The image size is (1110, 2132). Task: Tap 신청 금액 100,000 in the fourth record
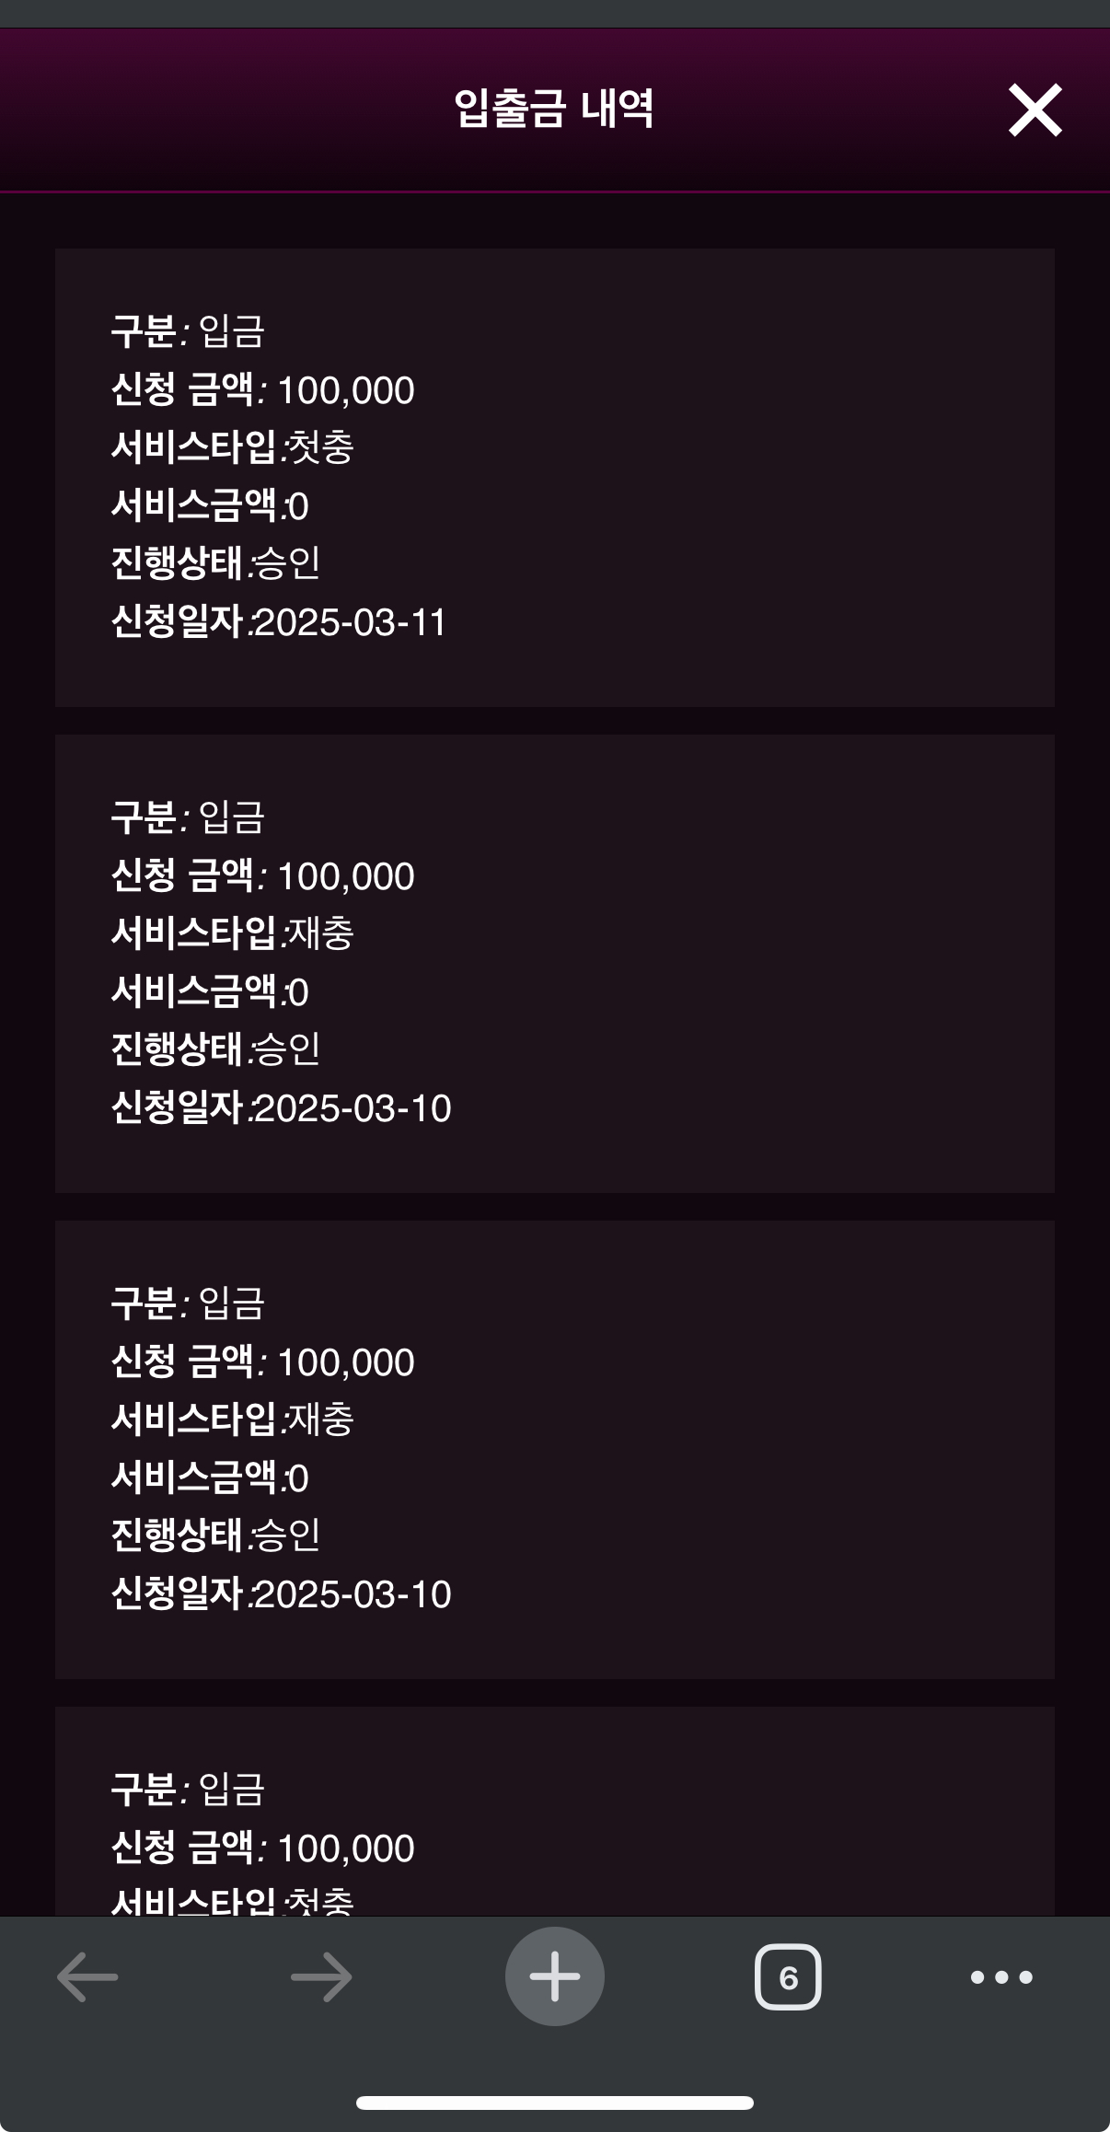pos(262,1848)
